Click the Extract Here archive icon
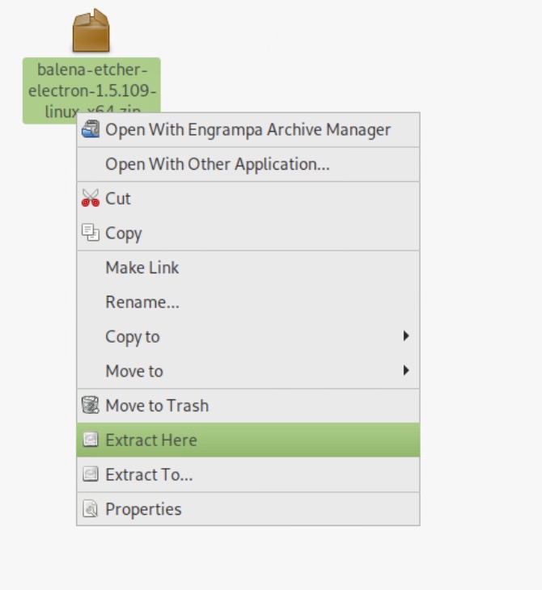 tap(91, 440)
